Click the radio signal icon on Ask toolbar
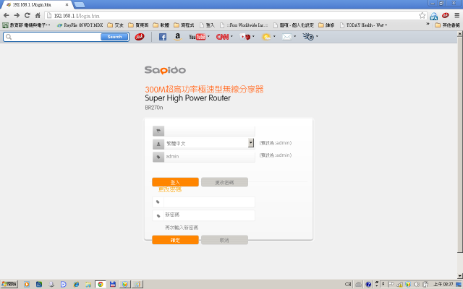Viewport: 463px width, 289px height. pyautogui.click(x=308, y=37)
